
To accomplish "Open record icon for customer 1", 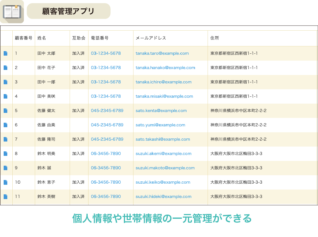I will [5, 53].
